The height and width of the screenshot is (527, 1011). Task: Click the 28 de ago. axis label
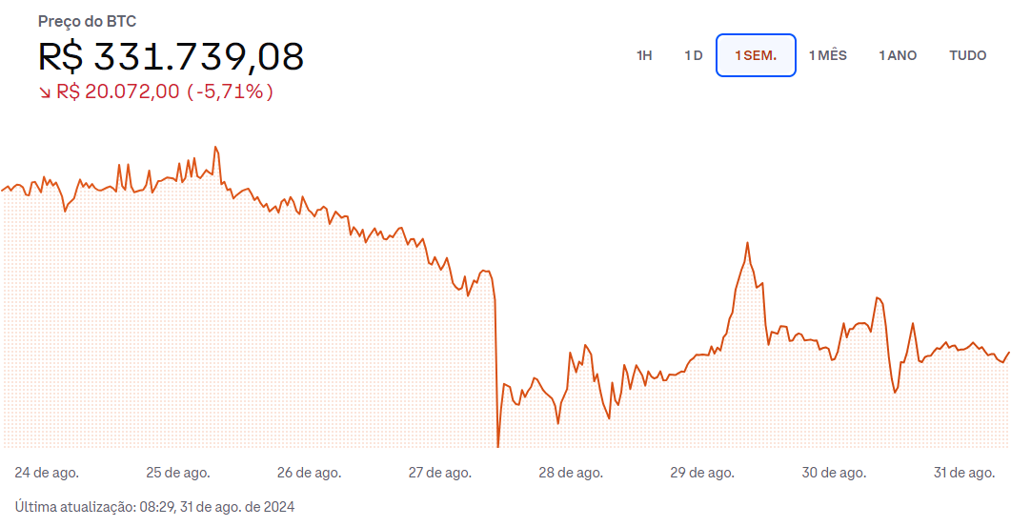pyautogui.click(x=571, y=473)
